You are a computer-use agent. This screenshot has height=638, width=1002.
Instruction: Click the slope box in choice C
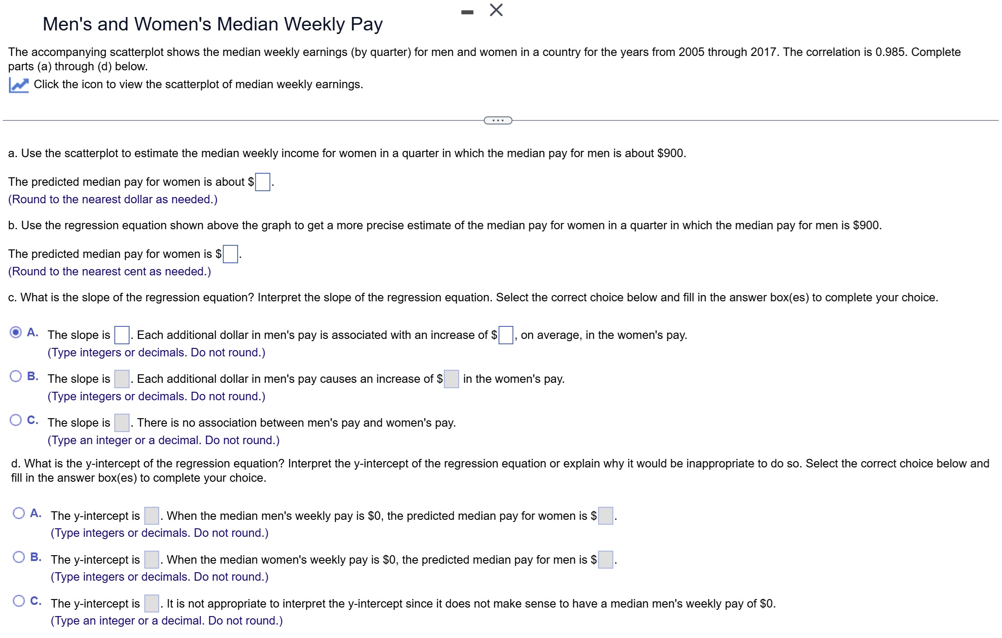point(121,422)
